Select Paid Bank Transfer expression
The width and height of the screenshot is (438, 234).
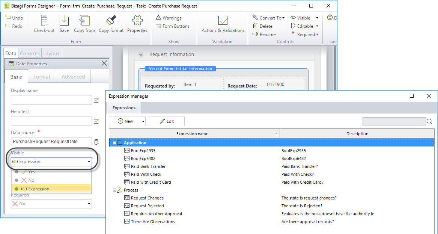pos(148,166)
